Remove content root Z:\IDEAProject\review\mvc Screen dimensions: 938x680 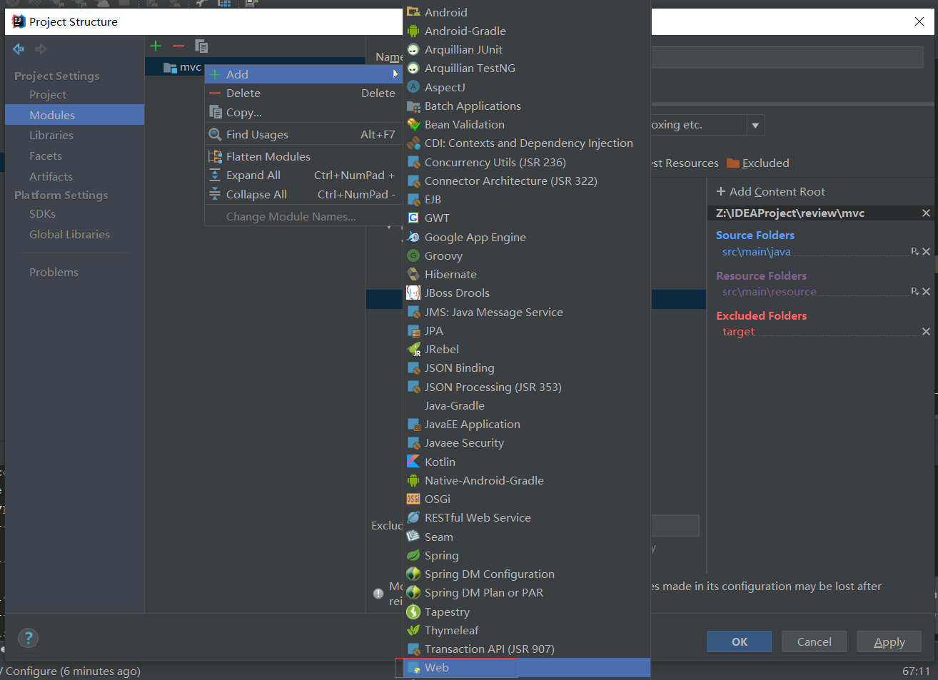coord(926,213)
